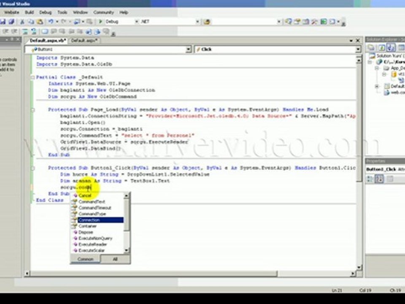This screenshot has height=304, width=405.
Task: Open the Debug configuration dropdown
Action: click(x=137, y=22)
